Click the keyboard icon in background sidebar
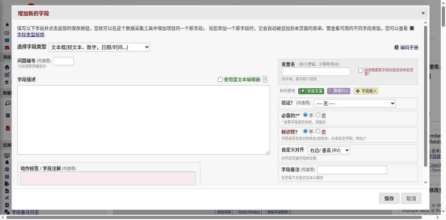The width and height of the screenshot is (446, 220). click(x=7, y=155)
